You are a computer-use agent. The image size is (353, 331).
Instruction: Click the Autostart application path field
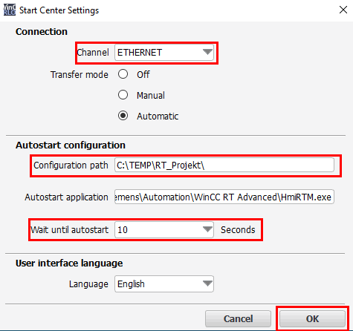[x=224, y=197]
